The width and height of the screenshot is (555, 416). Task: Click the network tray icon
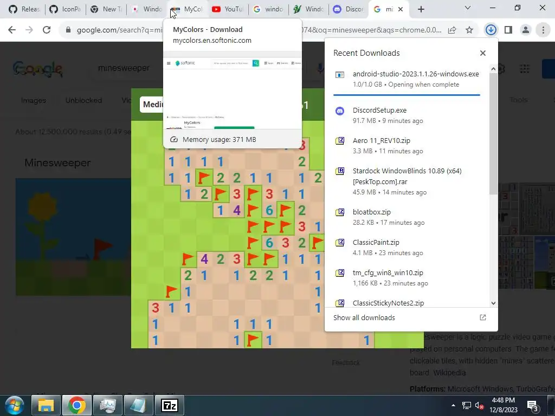467,405
